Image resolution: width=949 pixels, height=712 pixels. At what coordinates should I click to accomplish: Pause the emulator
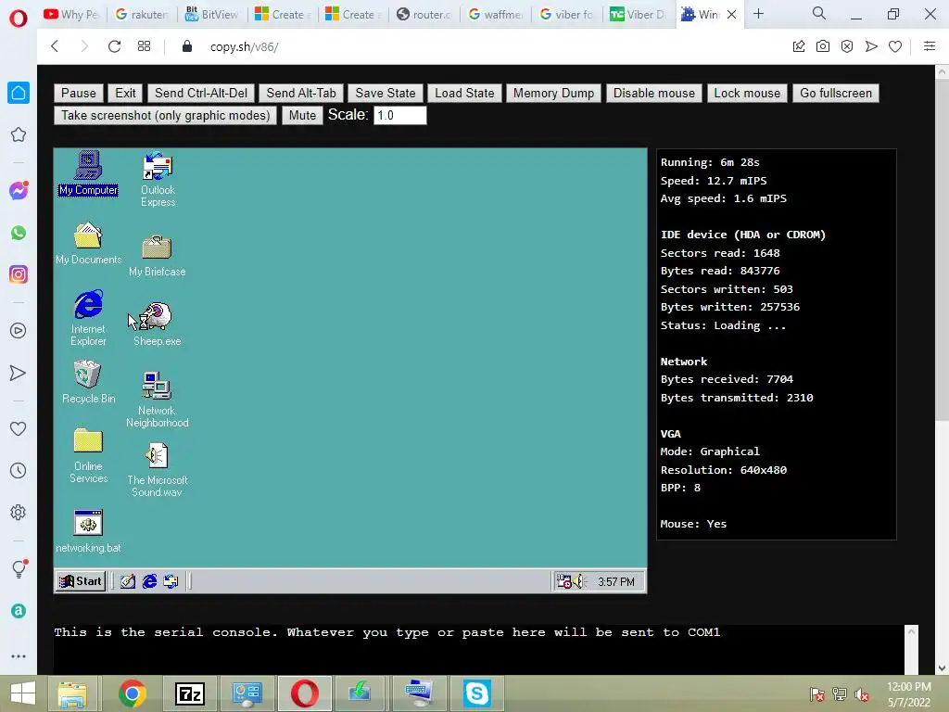pyautogui.click(x=79, y=94)
